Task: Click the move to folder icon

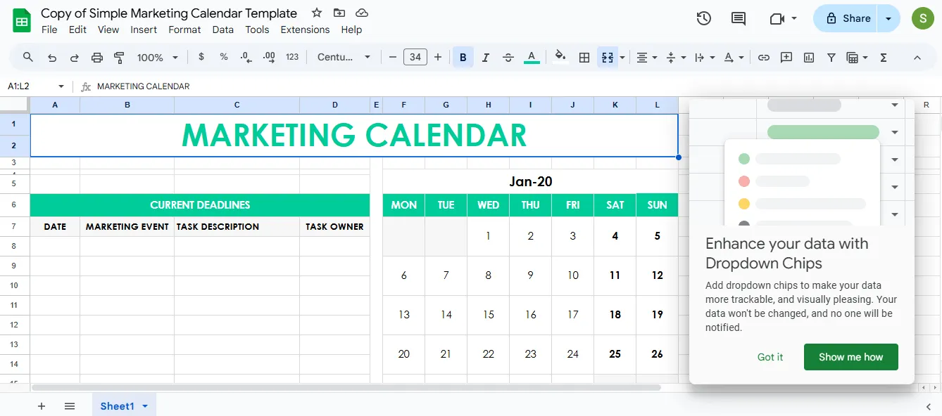Action: click(339, 13)
